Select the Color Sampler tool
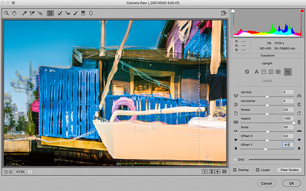This screenshot has height=191, width=306. (32, 13)
